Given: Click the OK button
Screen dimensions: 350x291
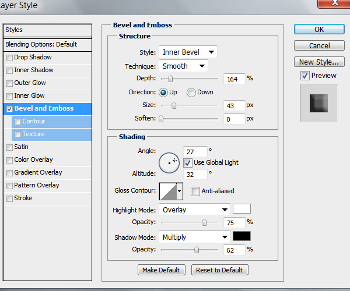Looking at the screenshot, I should coord(319,29).
